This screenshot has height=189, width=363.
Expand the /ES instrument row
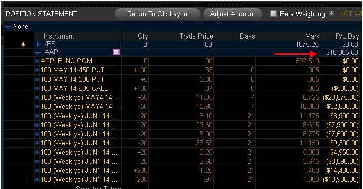click(x=39, y=44)
